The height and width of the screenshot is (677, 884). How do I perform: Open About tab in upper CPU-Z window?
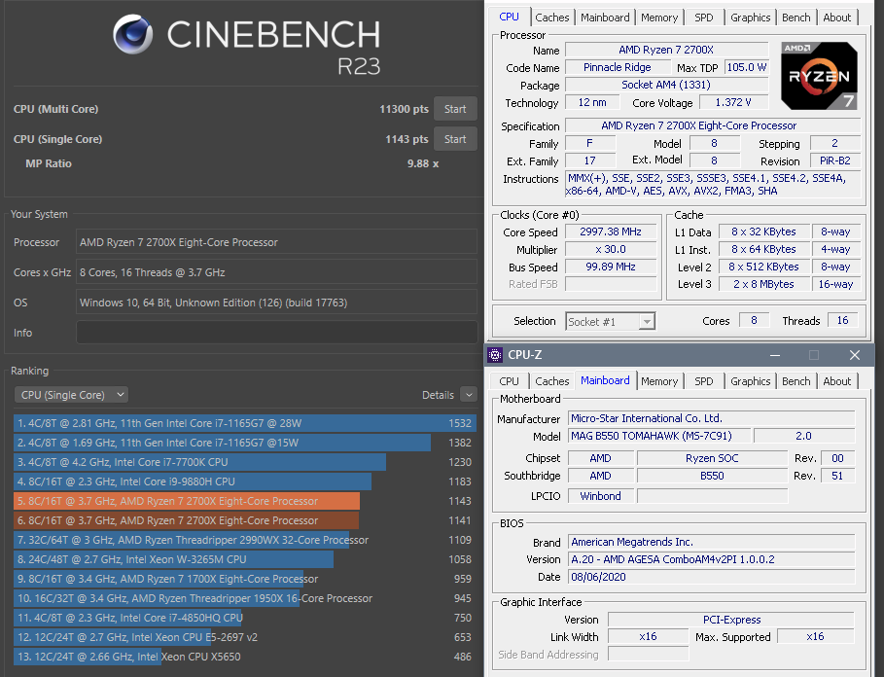(836, 18)
